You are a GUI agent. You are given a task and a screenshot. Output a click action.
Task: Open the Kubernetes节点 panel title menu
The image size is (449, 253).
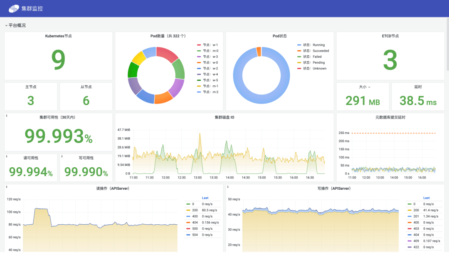click(59, 36)
